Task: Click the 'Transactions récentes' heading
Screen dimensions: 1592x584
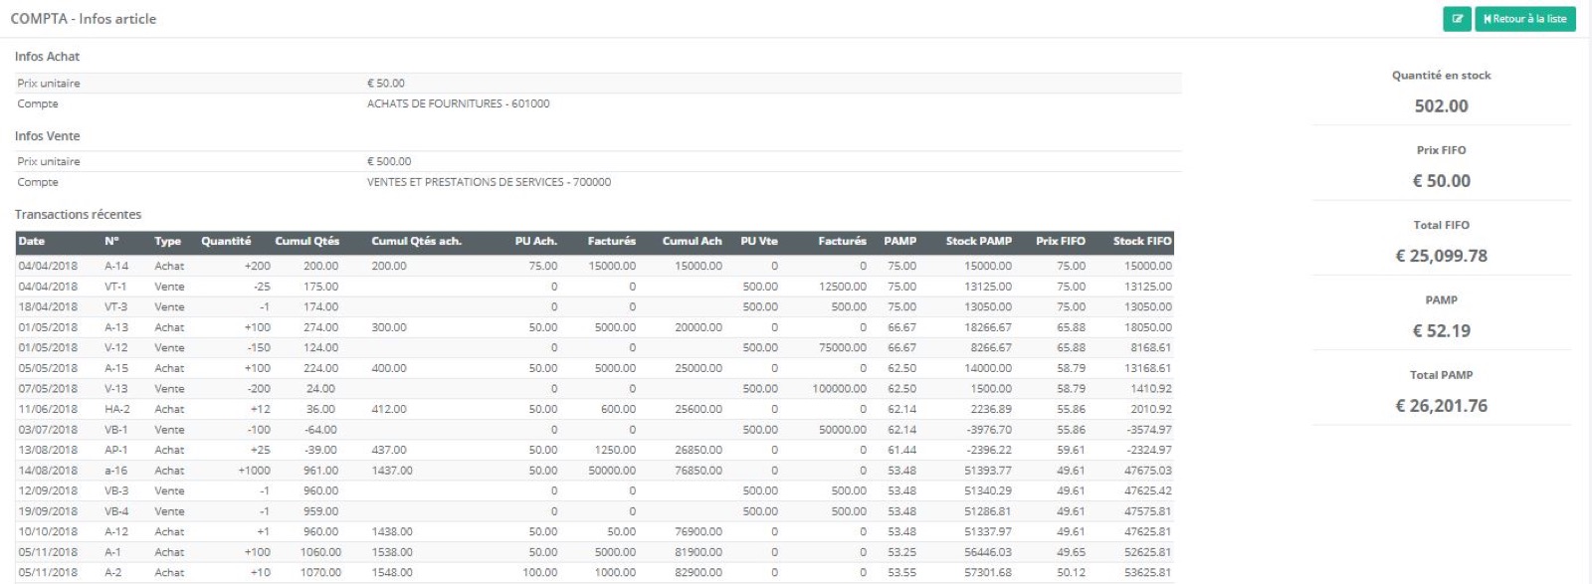Action: pyautogui.click(x=78, y=214)
